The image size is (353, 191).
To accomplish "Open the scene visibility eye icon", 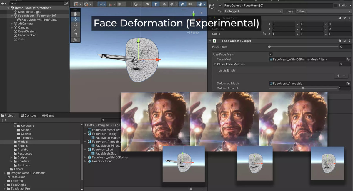I will (183, 4).
